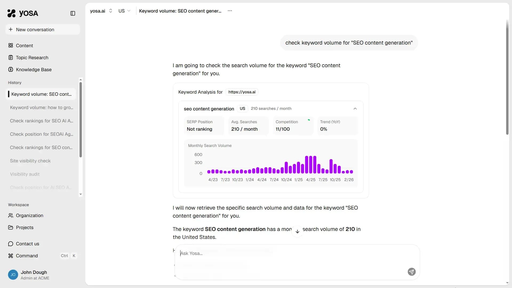This screenshot has width=512, height=288.
Task: Click the green competition indicator dot
Action: click(309, 120)
